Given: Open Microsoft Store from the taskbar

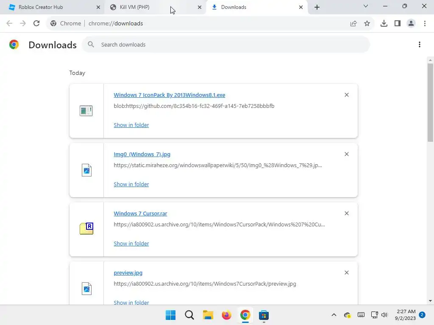Looking at the screenshot, I should [x=264, y=315].
